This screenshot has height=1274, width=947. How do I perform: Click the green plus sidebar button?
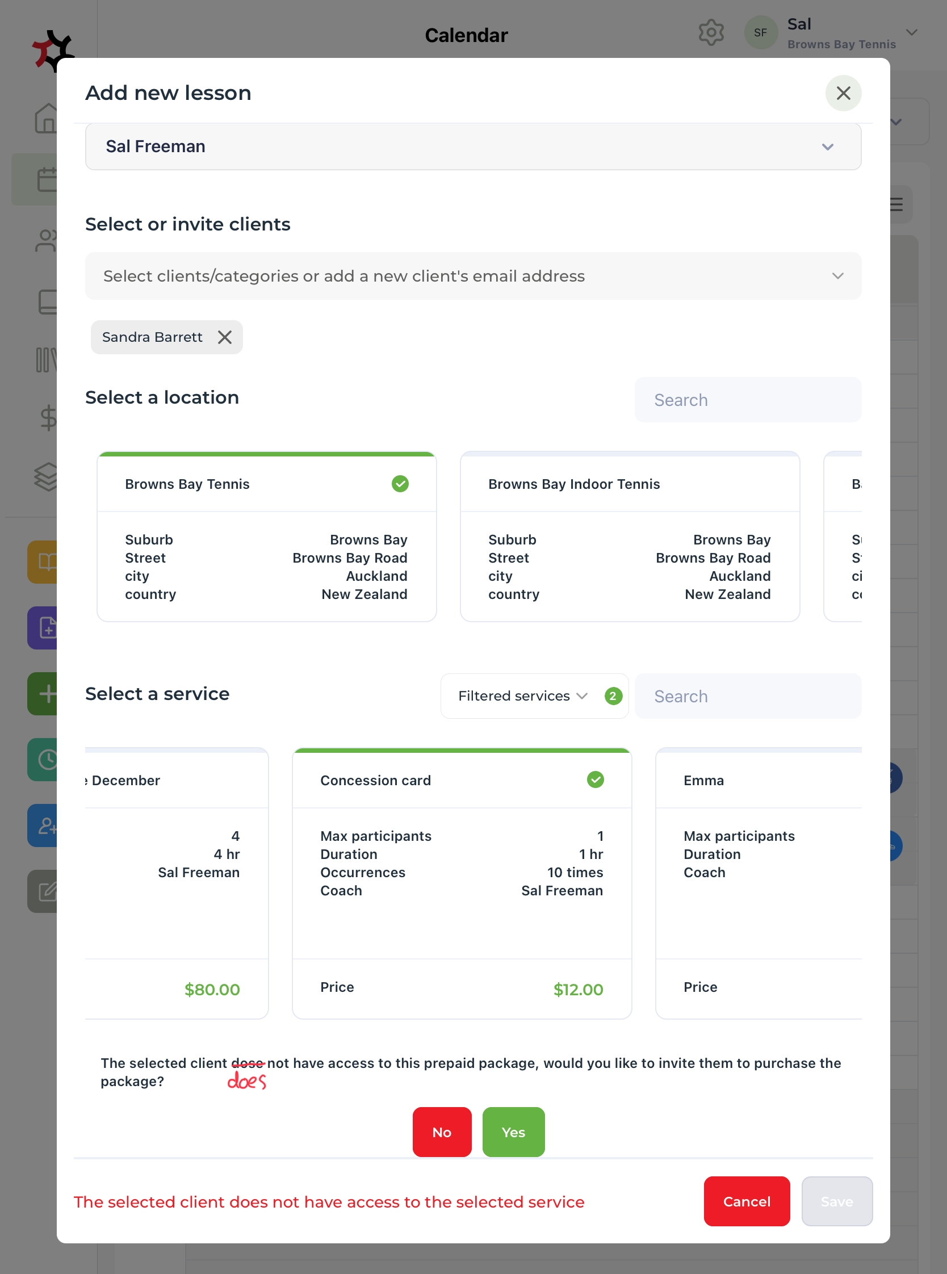tap(46, 693)
